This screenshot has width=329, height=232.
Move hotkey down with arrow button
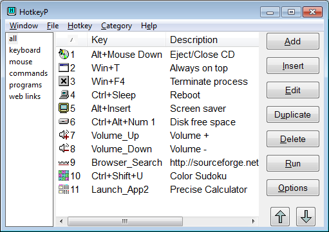pyautogui.click(x=306, y=217)
